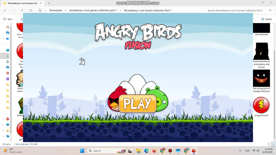Click '1 item selected 15.5 MB' status text
Viewport: 276px width, 155px height.
click(26, 144)
